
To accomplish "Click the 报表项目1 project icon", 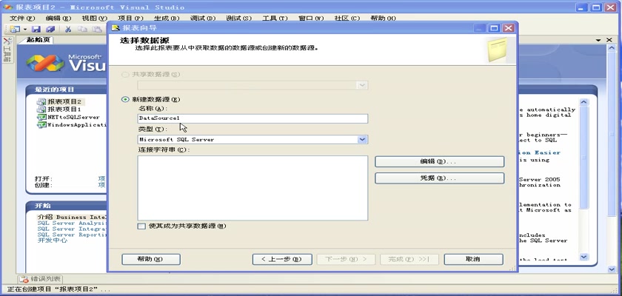I will (41, 110).
